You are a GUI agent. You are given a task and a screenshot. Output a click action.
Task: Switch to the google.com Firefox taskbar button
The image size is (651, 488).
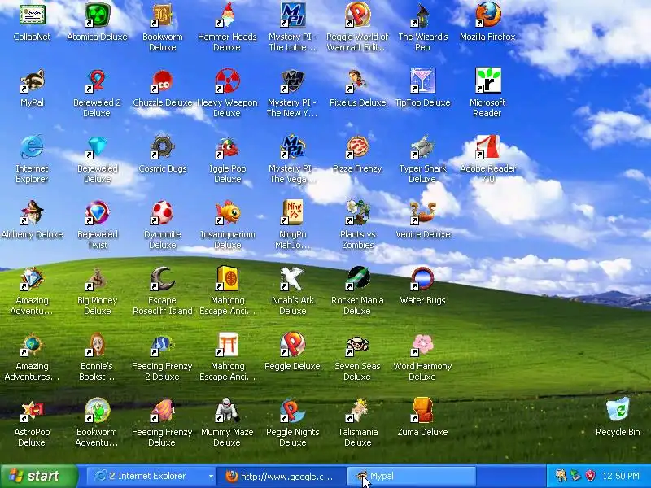click(282, 476)
